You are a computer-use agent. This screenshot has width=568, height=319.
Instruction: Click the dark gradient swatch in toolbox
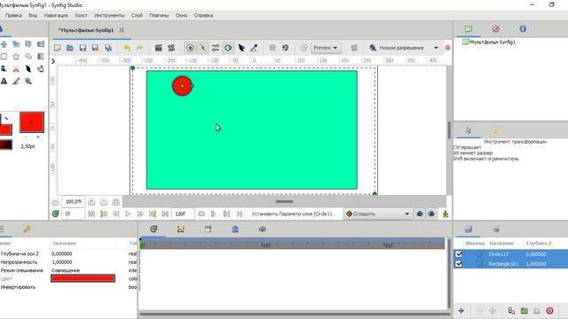click(6, 145)
